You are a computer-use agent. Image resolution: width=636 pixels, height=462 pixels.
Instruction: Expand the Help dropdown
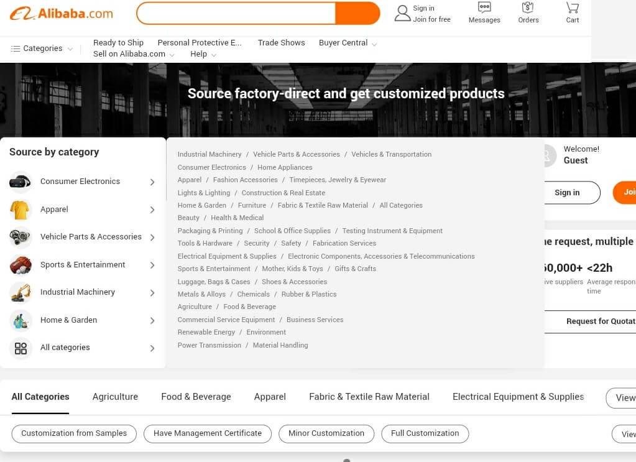click(214, 55)
